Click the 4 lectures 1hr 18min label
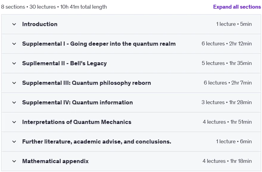This screenshot has width=262, height=172. pos(227,161)
